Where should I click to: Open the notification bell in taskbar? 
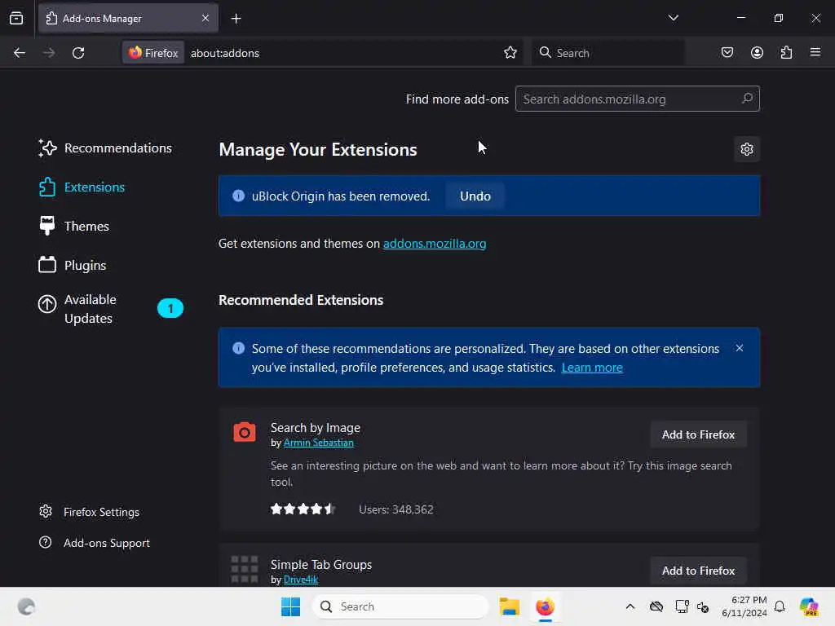click(x=780, y=606)
